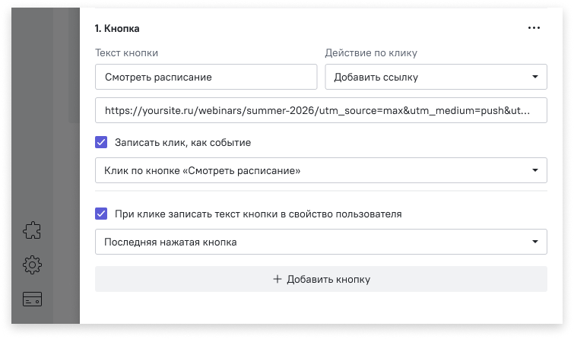Image resolution: width=574 pixels, height=339 pixels.
Task: Open the three-dot menu for button 1
Action: (x=534, y=28)
